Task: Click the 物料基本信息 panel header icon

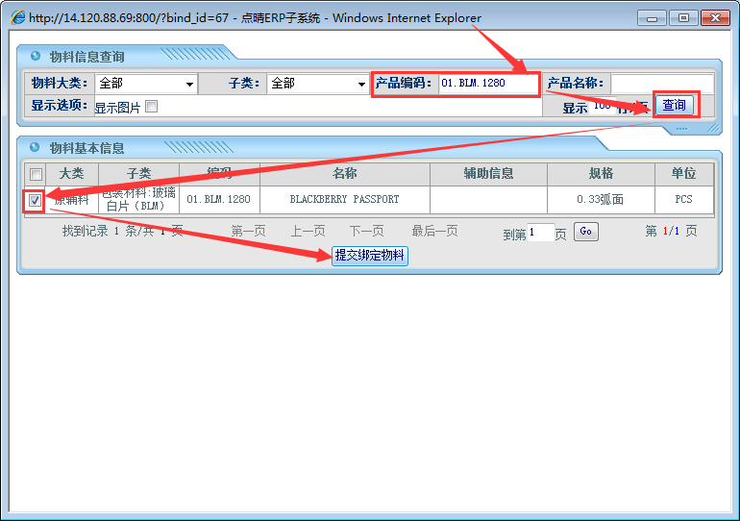Action: point(36,148)
